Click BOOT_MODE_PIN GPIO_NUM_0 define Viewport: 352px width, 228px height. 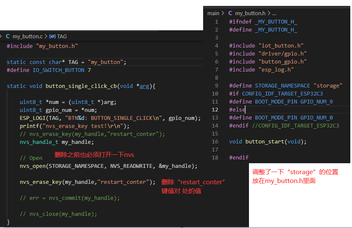(x=281, y=117)
